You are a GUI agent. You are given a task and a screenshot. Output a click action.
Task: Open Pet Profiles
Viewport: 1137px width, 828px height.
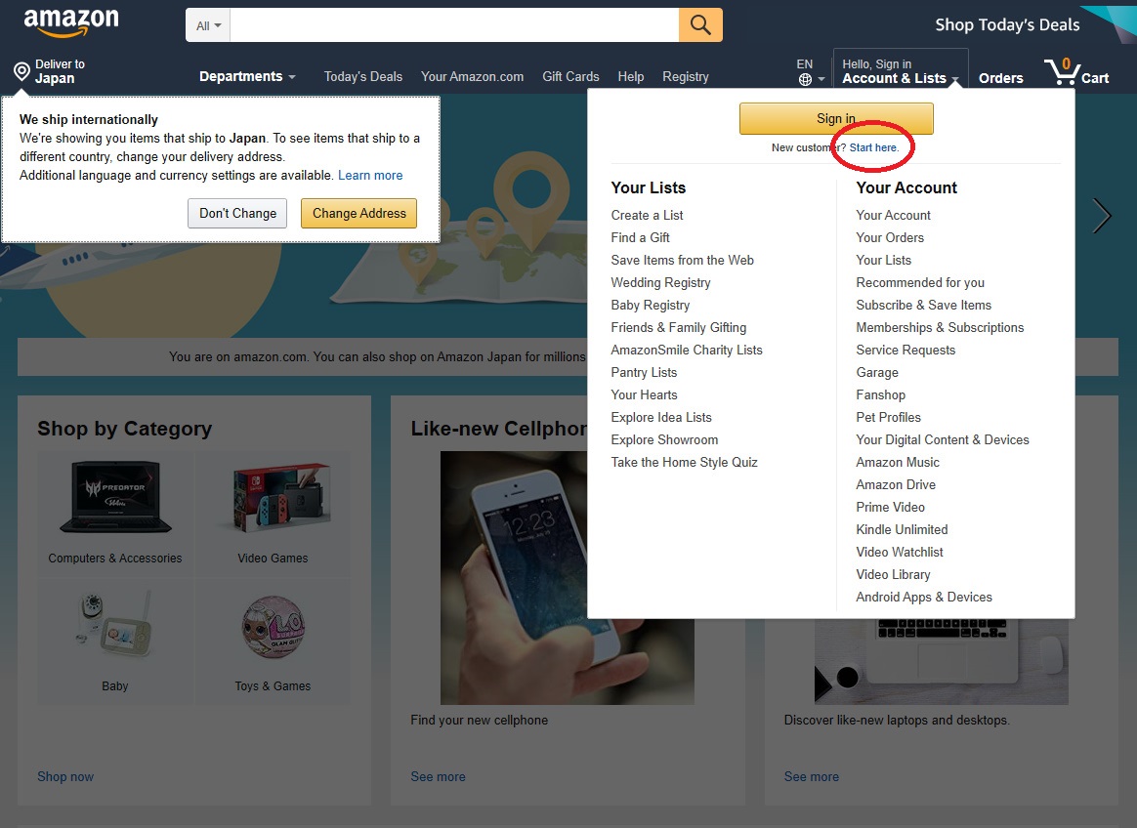click(888, 418)
